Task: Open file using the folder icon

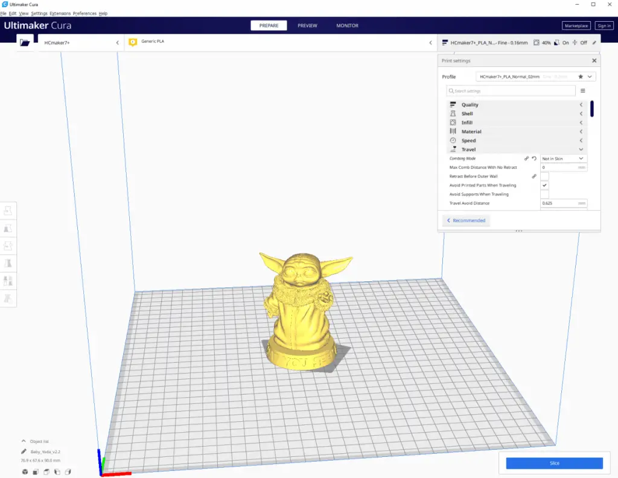Action: tap(25, 43)
